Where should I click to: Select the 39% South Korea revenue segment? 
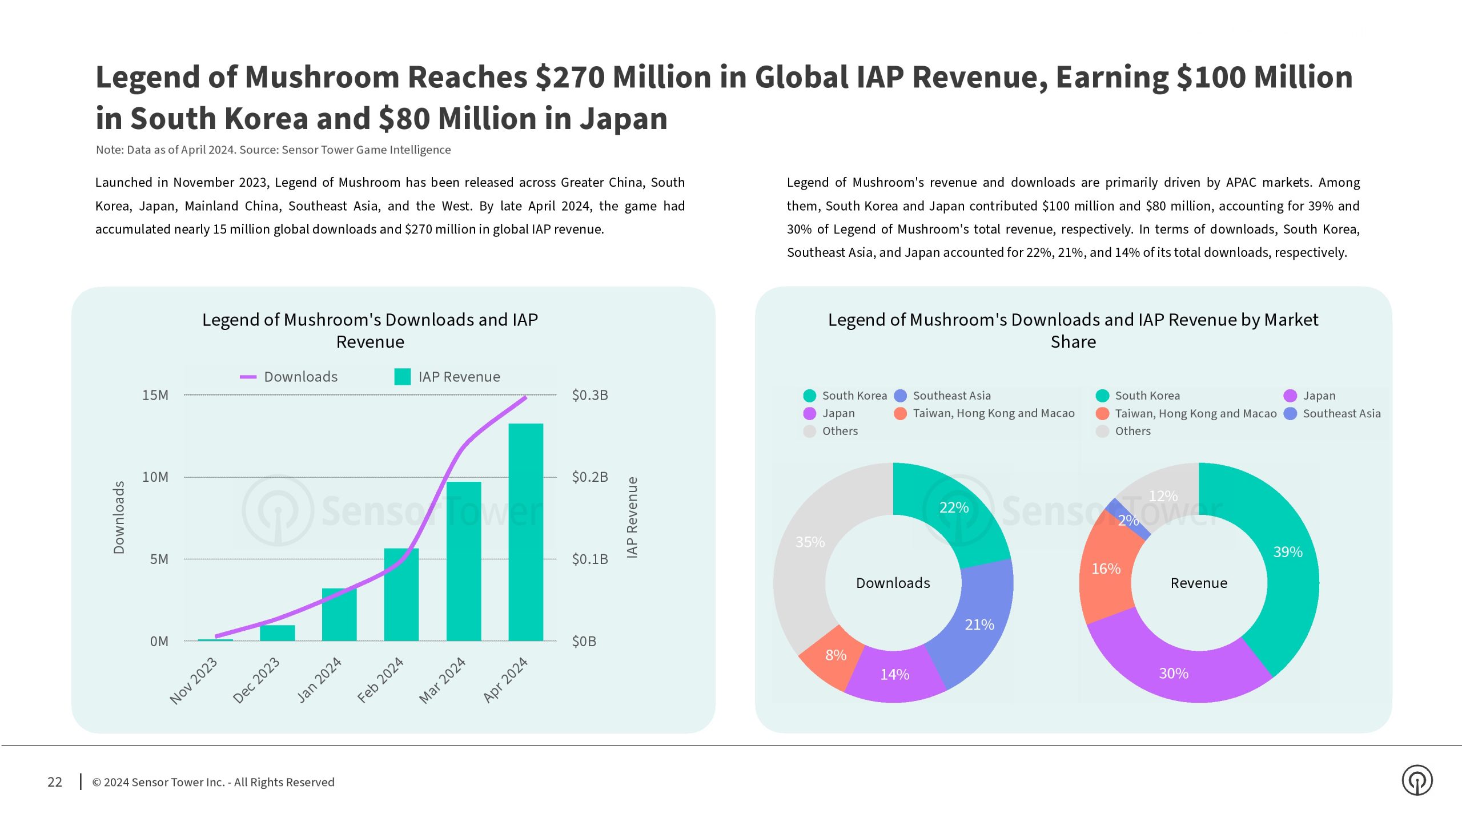tap(1288, 552)
